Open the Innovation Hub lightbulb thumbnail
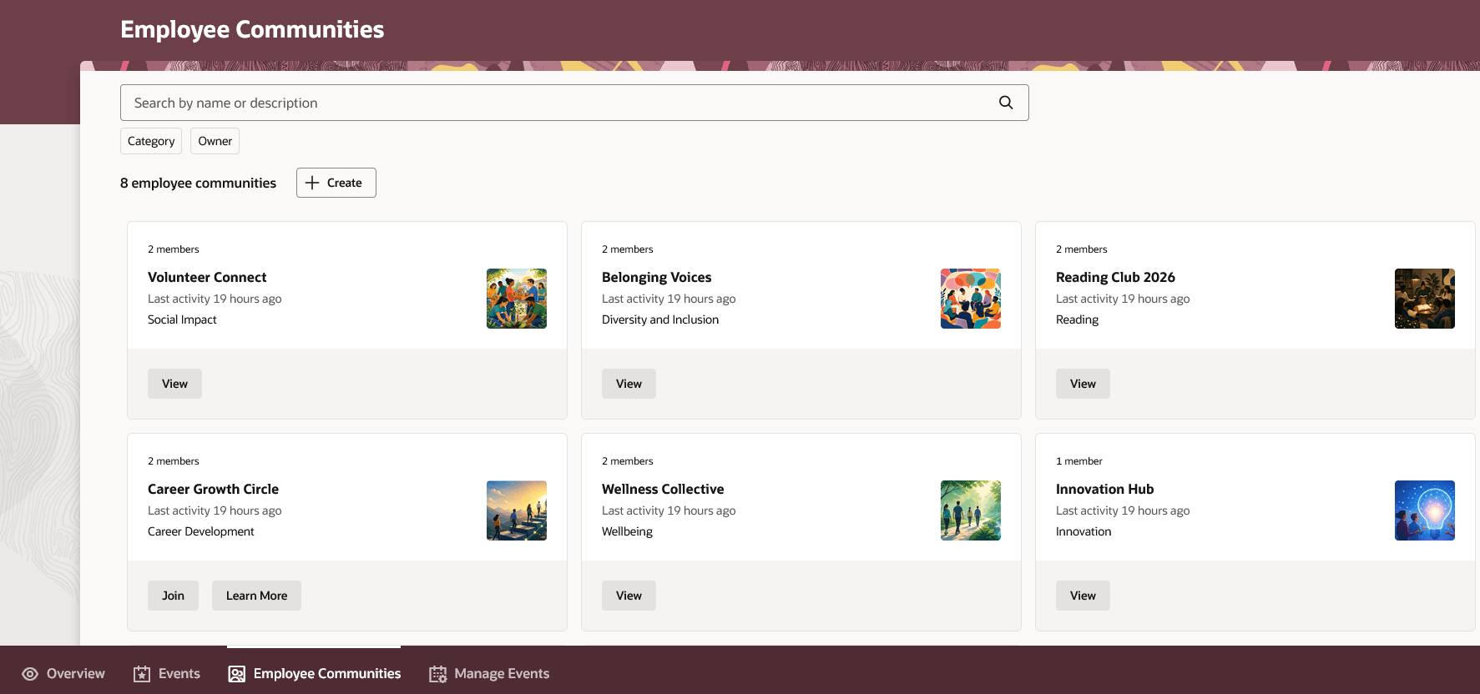 [1425, 510]
